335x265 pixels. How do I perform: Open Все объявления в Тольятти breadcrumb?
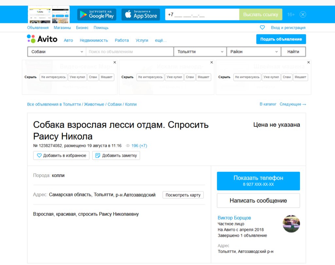(x=54, y=104)
